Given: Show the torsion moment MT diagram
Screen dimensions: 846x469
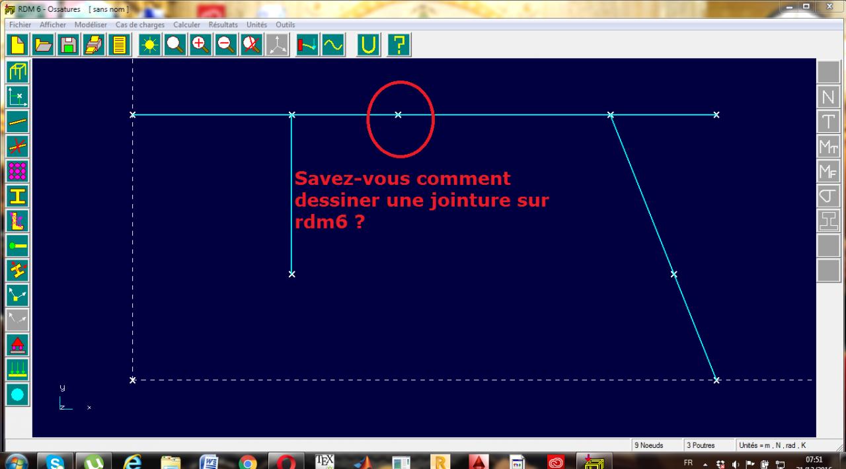Looking at the screenshot, I should click(828, 147).
